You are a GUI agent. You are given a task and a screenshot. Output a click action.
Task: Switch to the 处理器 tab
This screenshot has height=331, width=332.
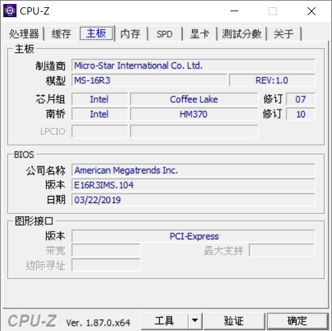pyautogui.click(x=24, y=34)
